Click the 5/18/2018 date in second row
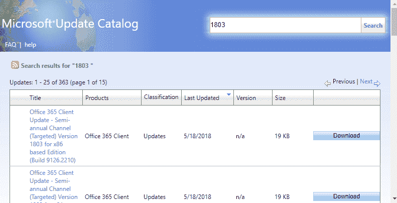The width and height of the screenshot is (397, 203). [x=197, y=197]
